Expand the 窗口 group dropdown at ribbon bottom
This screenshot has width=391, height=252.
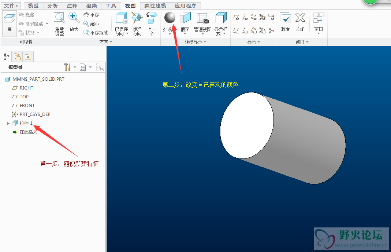click(308, 42)
